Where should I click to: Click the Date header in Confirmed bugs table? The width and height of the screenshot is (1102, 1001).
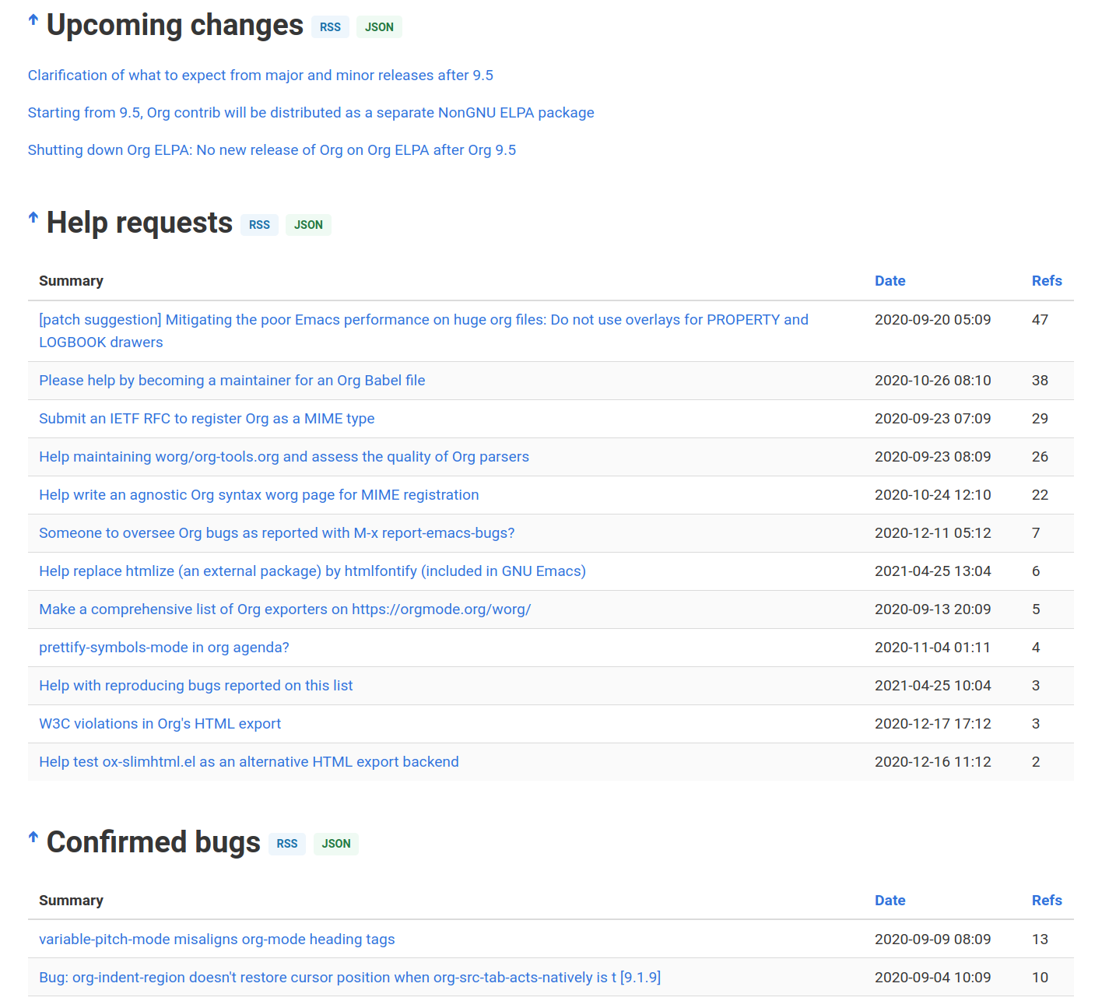tap(890, 900)
